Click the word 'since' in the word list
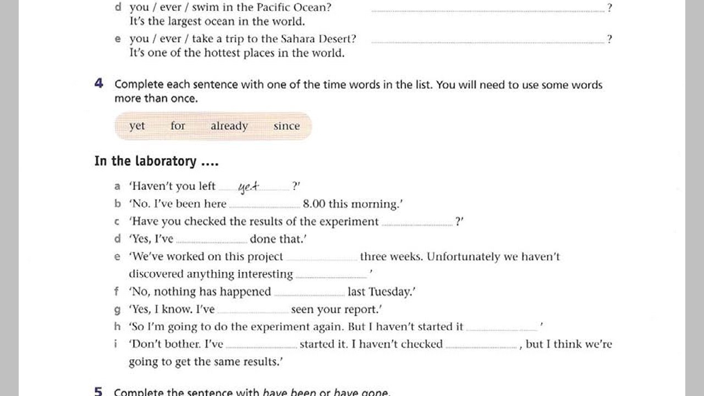Image resolution: width=704 pixels, height=396 pixels. [x=287, y=125]
